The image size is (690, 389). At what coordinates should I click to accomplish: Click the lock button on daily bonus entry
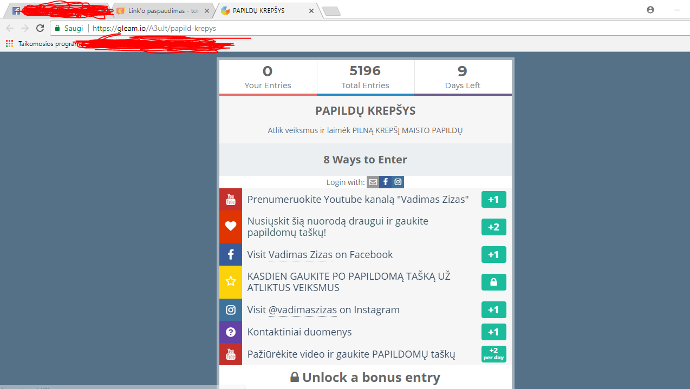click(493, 282)
